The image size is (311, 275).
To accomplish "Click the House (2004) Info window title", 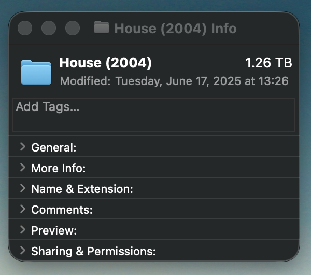I will coord(176,29).
